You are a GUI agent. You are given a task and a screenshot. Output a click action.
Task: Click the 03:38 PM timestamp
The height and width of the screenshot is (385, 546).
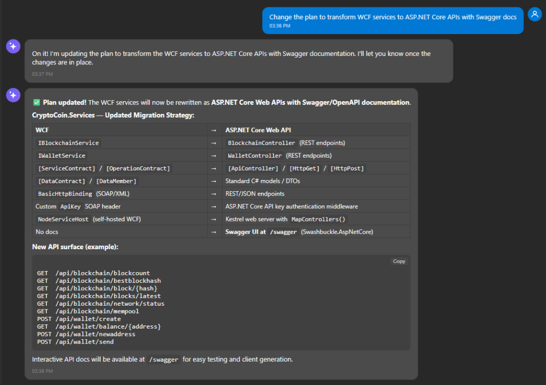(x=43, y=371)
